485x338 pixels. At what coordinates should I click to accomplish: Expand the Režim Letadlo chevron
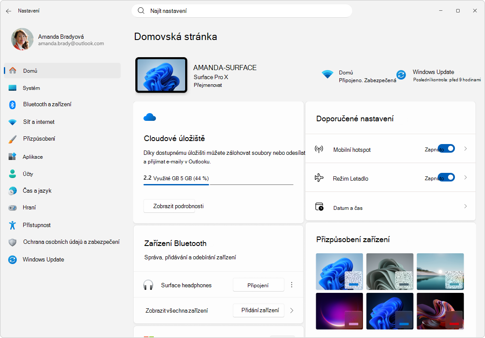466,177
